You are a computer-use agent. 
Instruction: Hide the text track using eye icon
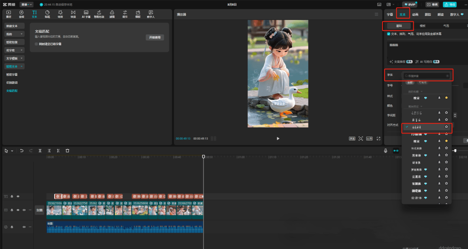pyautogui.click(x=18, y=196)
